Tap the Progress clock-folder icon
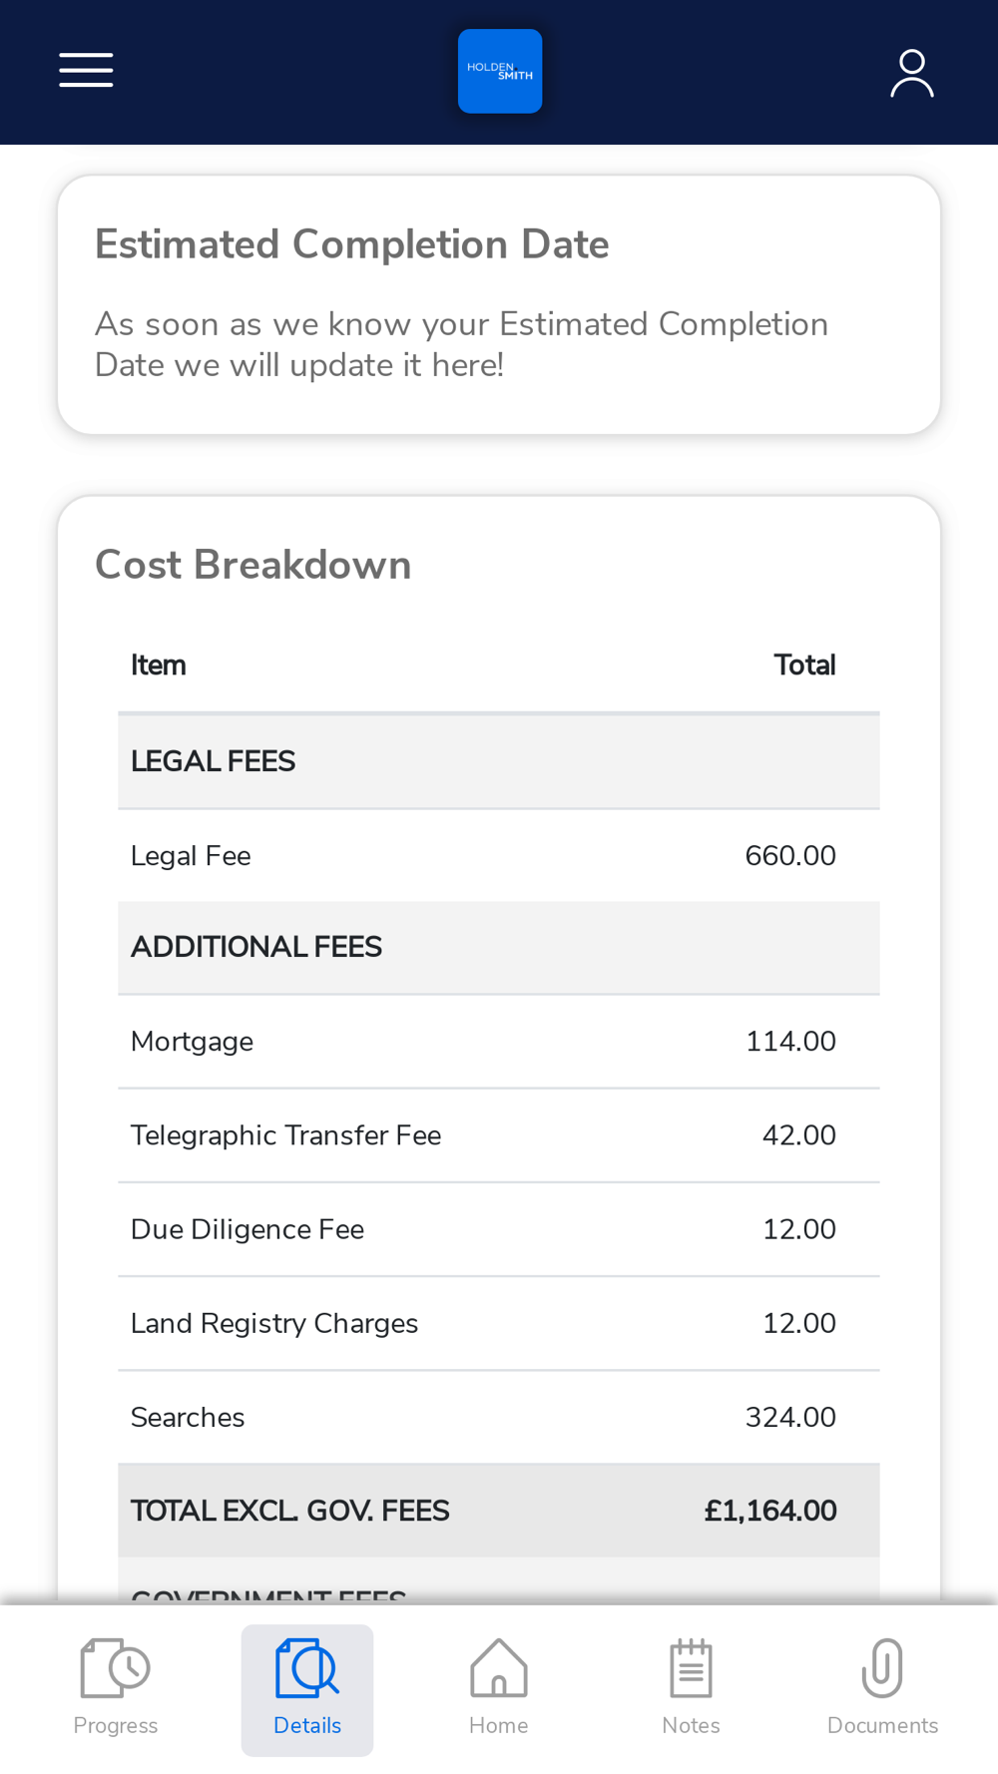 click(x=115, y=1668)
